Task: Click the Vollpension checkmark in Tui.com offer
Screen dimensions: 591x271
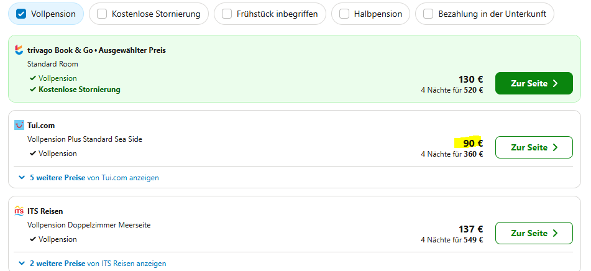Action: [x=33, y=154]
